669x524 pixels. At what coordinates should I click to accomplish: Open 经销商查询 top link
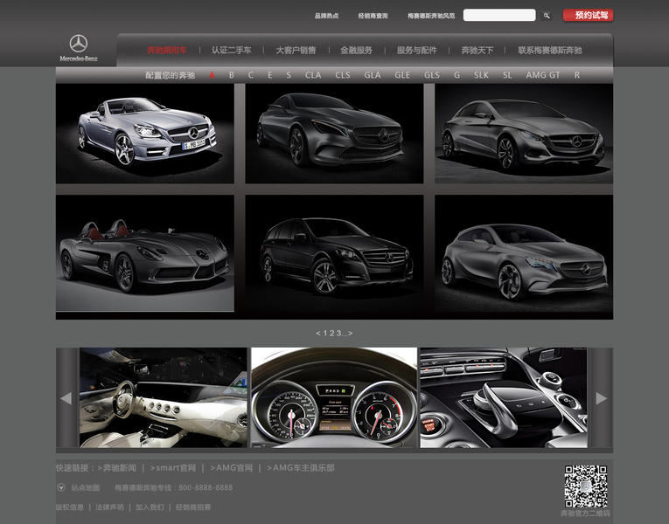coord(373,16)
